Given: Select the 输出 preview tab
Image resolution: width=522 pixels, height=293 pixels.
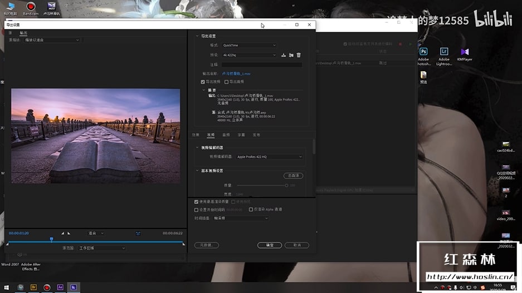Looking at the screenshot, I should click(x=23, y=33).
